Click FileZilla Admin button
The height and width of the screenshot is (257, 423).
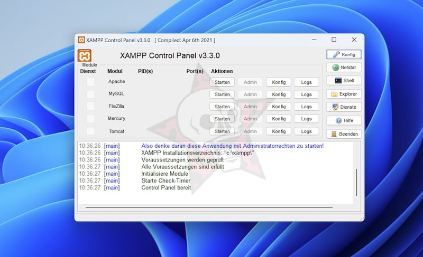[250, 107]
